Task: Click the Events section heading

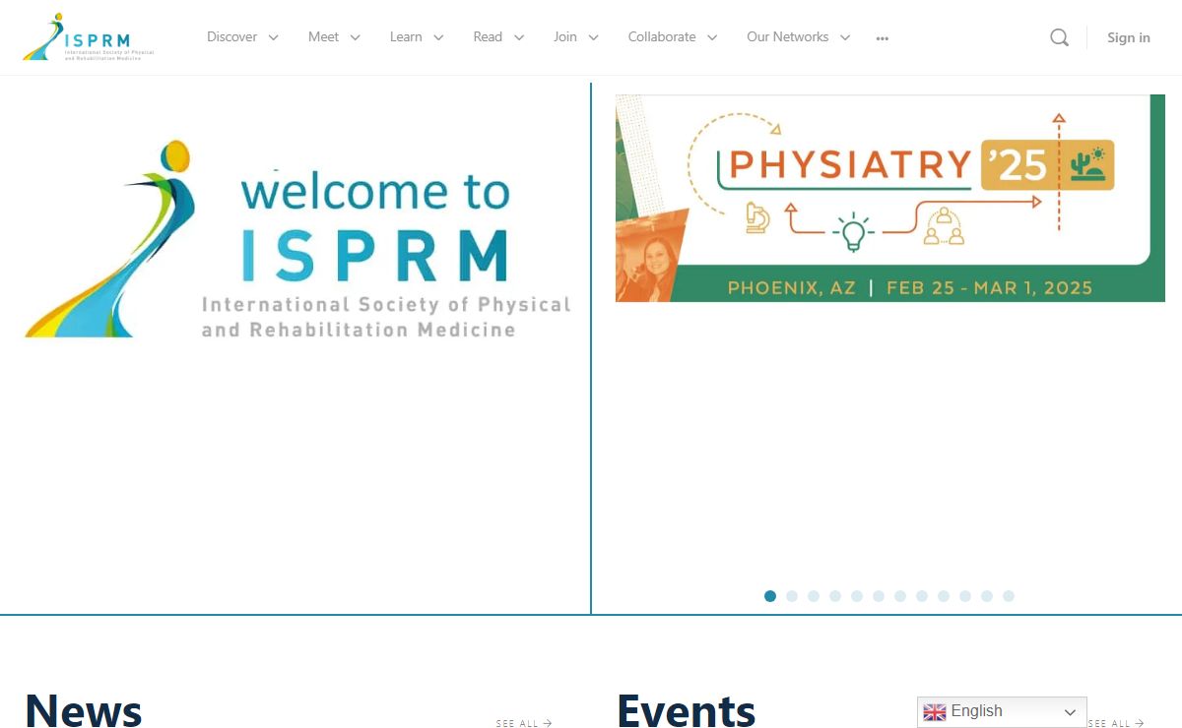Action: (x=686, y=710)
